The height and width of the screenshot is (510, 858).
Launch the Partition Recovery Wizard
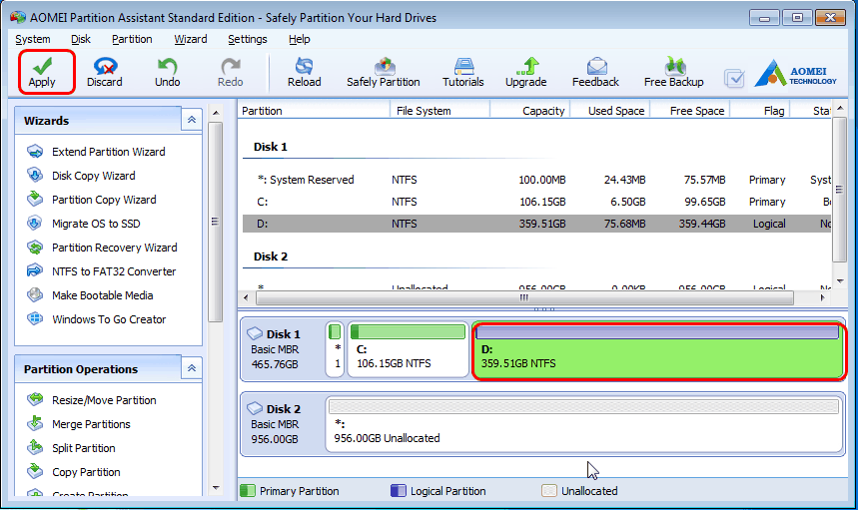114,248
